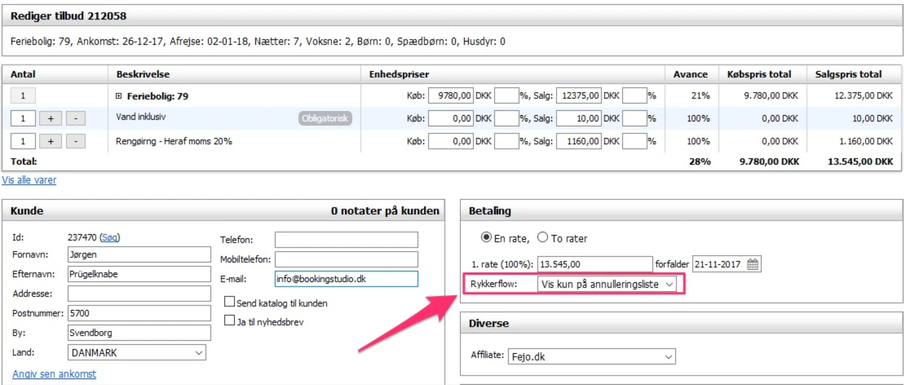Increase quantity for Vand inklusiv

(51, 119)
